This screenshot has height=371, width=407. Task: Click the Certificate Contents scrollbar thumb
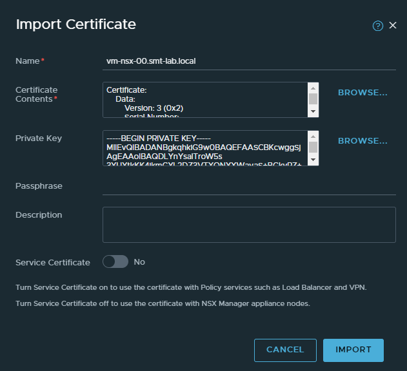click(313, 99)
